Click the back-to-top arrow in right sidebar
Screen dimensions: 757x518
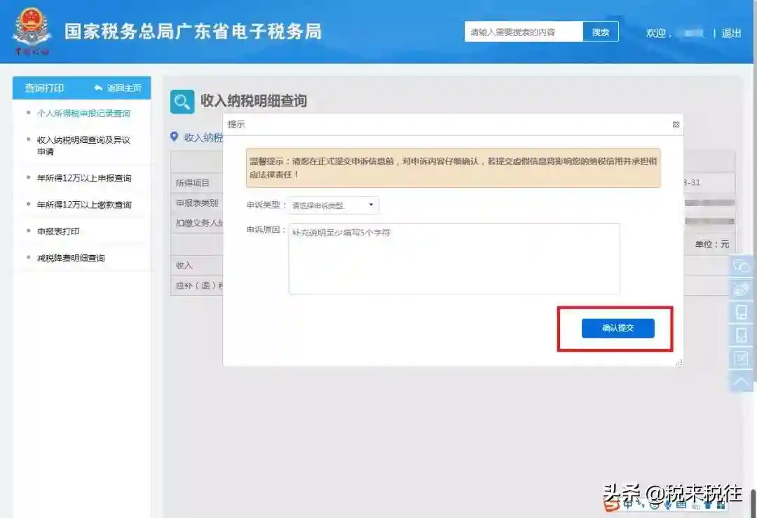coord(741,381)
